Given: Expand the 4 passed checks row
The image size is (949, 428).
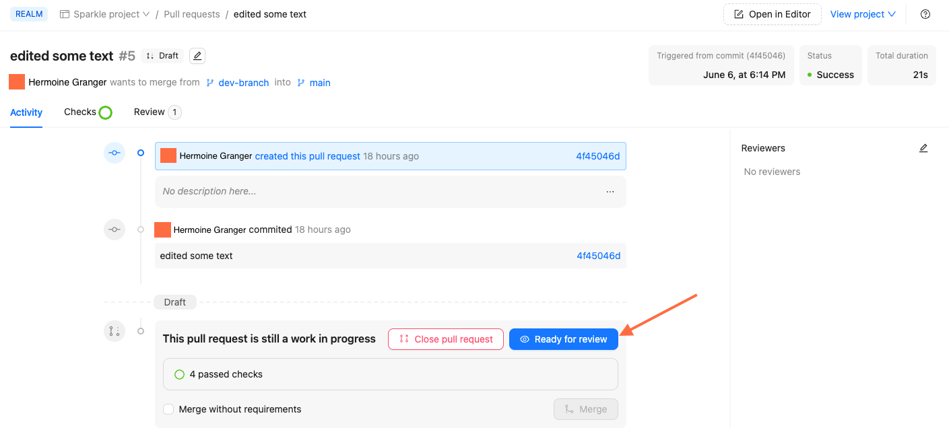Looking at the screenshot, I should point(390,374).
